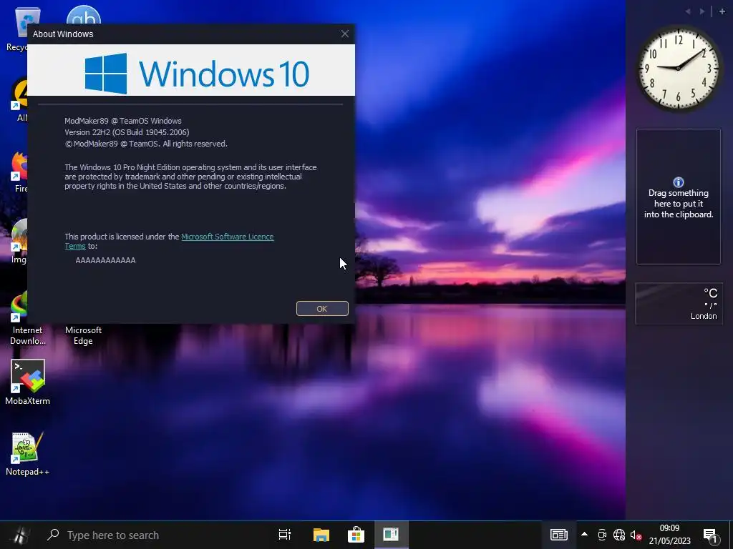The height and width of the screenshot is (549, 733).
Task: Open the MobaXterm desktop shortcut
Action: pyautogui.click(x=28, y=382)
